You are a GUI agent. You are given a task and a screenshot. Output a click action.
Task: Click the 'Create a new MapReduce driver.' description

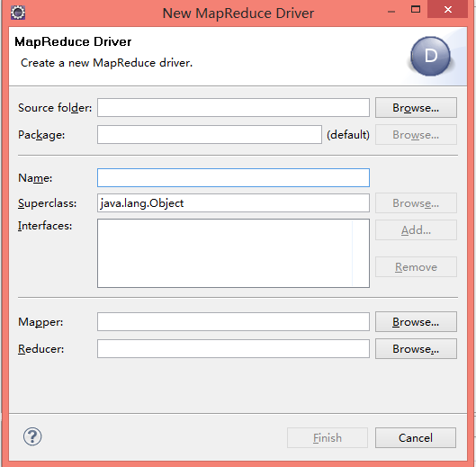pos(106,63)
